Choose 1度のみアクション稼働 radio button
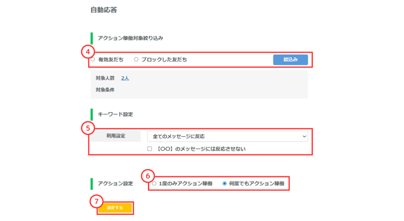The height and width of the screenshot is (221, 404). (x=154, y=183)
